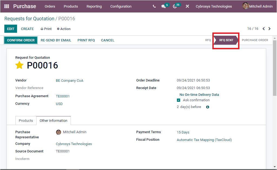Uncheck the Ask confirmation checkbox
The height and width of the screenshot is (170, 277).
coord(179,100)
